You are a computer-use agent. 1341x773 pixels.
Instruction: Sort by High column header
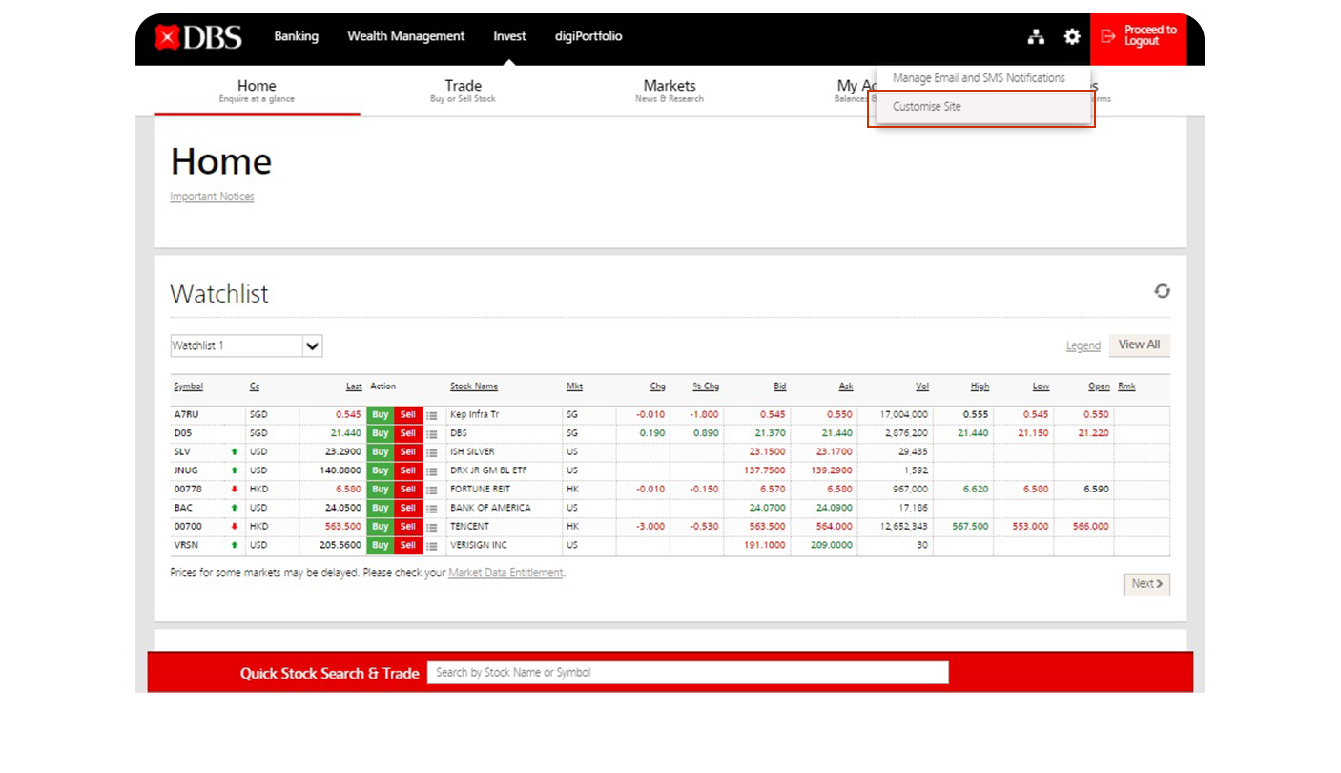(980, 386)
